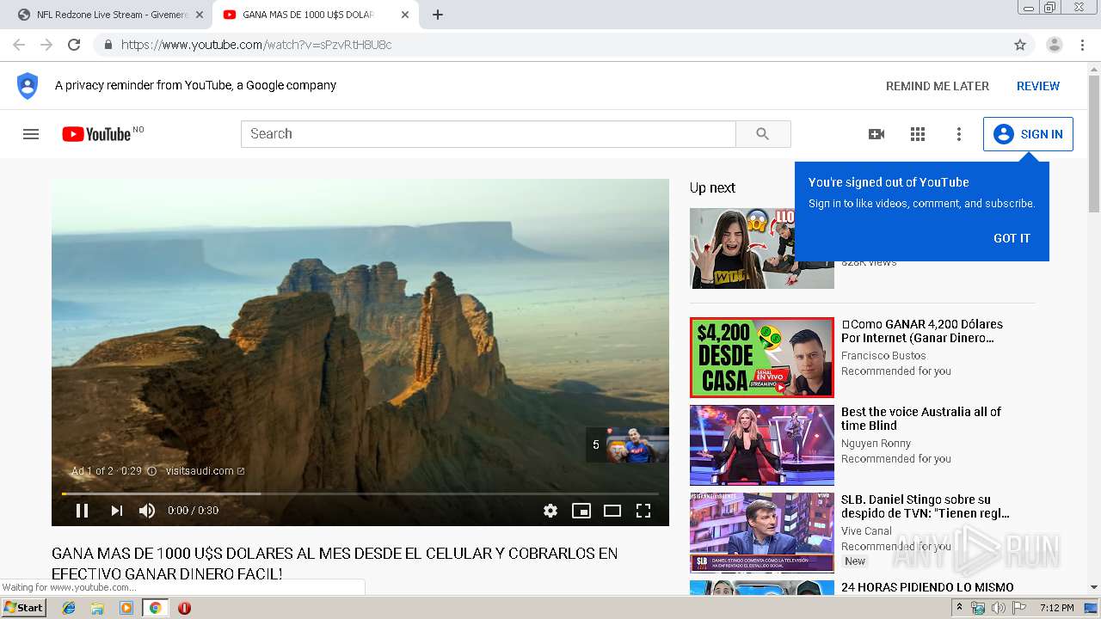Click the privacy shield icon
The height and width of the screenshot is (619, 1101).
(28, 86)
